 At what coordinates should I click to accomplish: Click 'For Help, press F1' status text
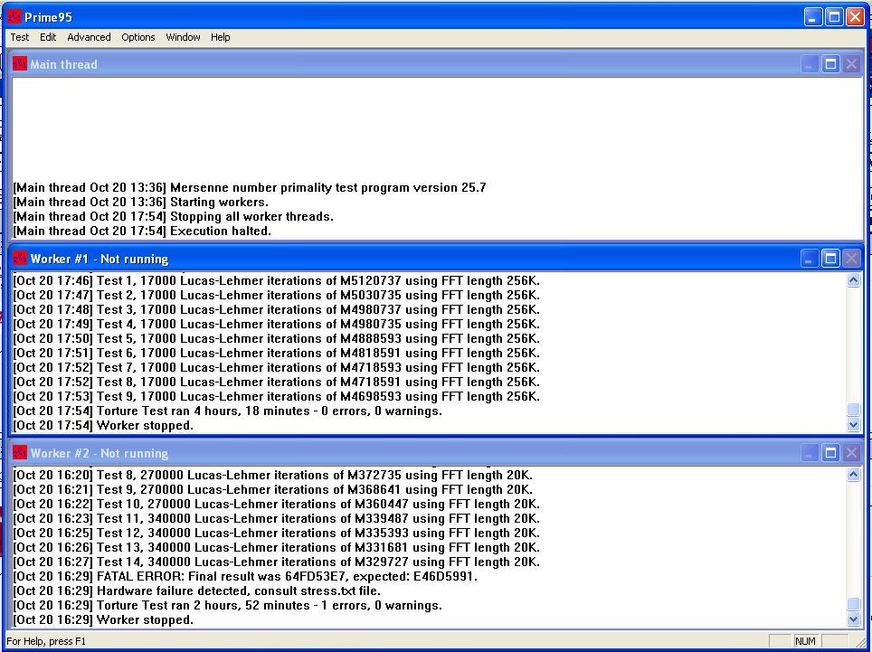(46, 641)
